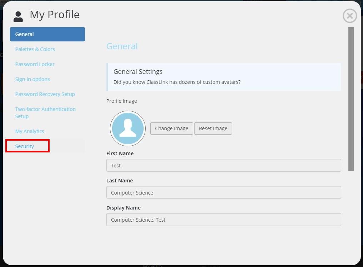The image size is (363, 267).
Task: Focus the Last Name field
Action: tap(224, 192)
